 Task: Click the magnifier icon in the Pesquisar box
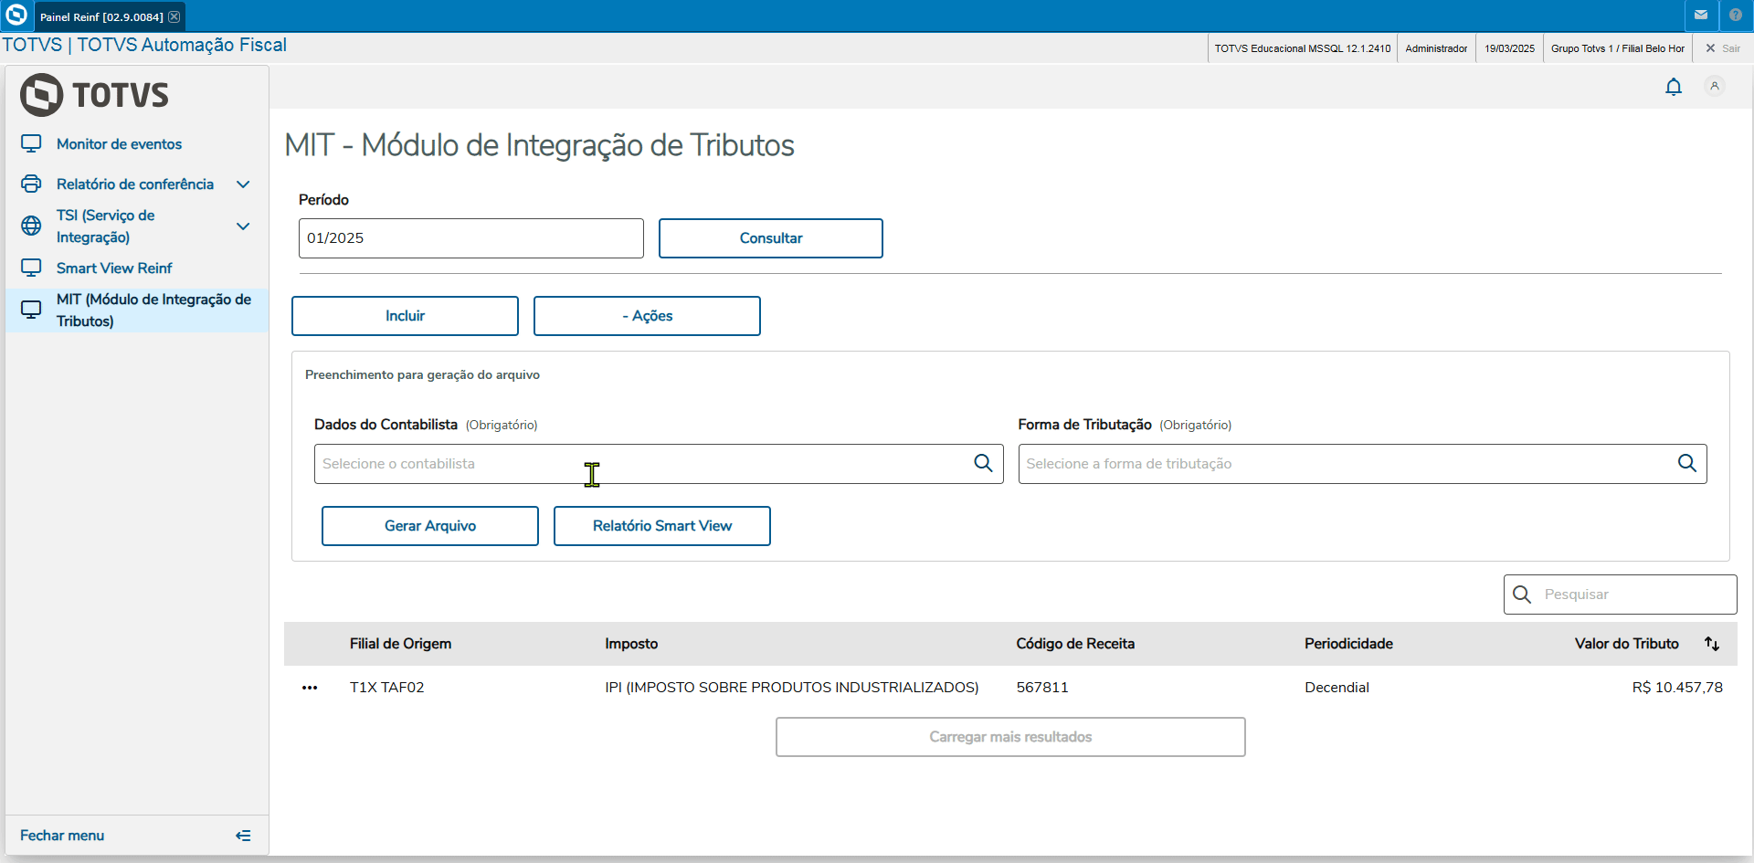point(1522,595)
